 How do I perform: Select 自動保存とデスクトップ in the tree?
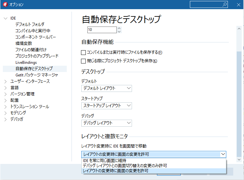34,69
